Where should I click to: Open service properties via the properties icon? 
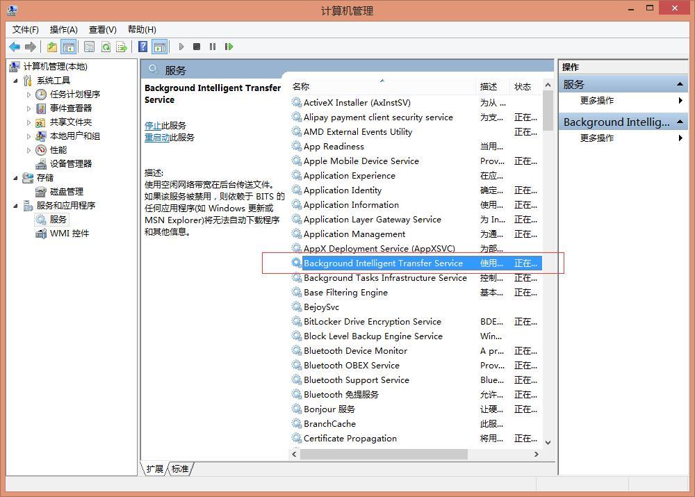(90, 47)
